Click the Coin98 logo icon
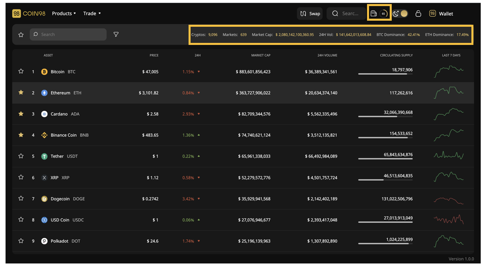The height and width of the screenshot is (267, 484). pos(16,14)
